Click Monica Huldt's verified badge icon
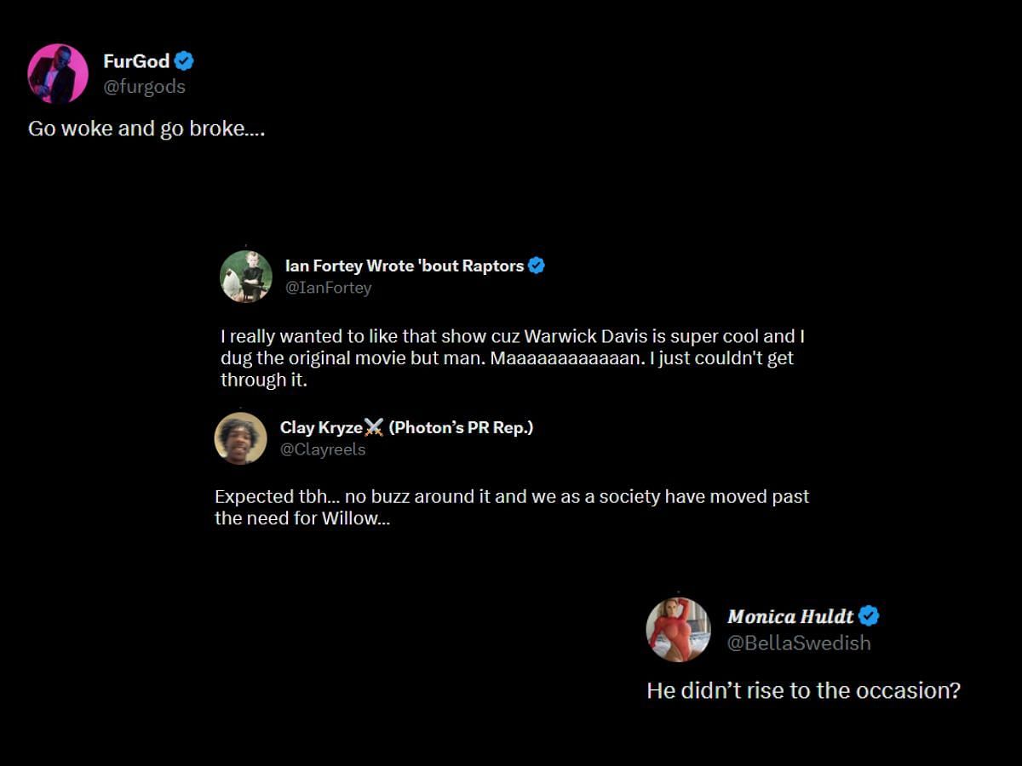Screen dimensions: 1022x766 [869, 616]
